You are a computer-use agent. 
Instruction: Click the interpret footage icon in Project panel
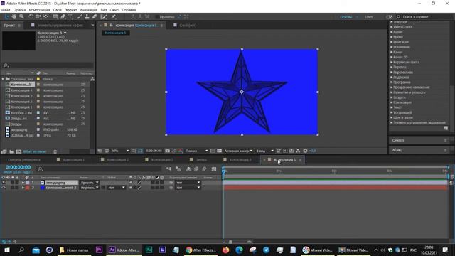[x=4, y=151]
